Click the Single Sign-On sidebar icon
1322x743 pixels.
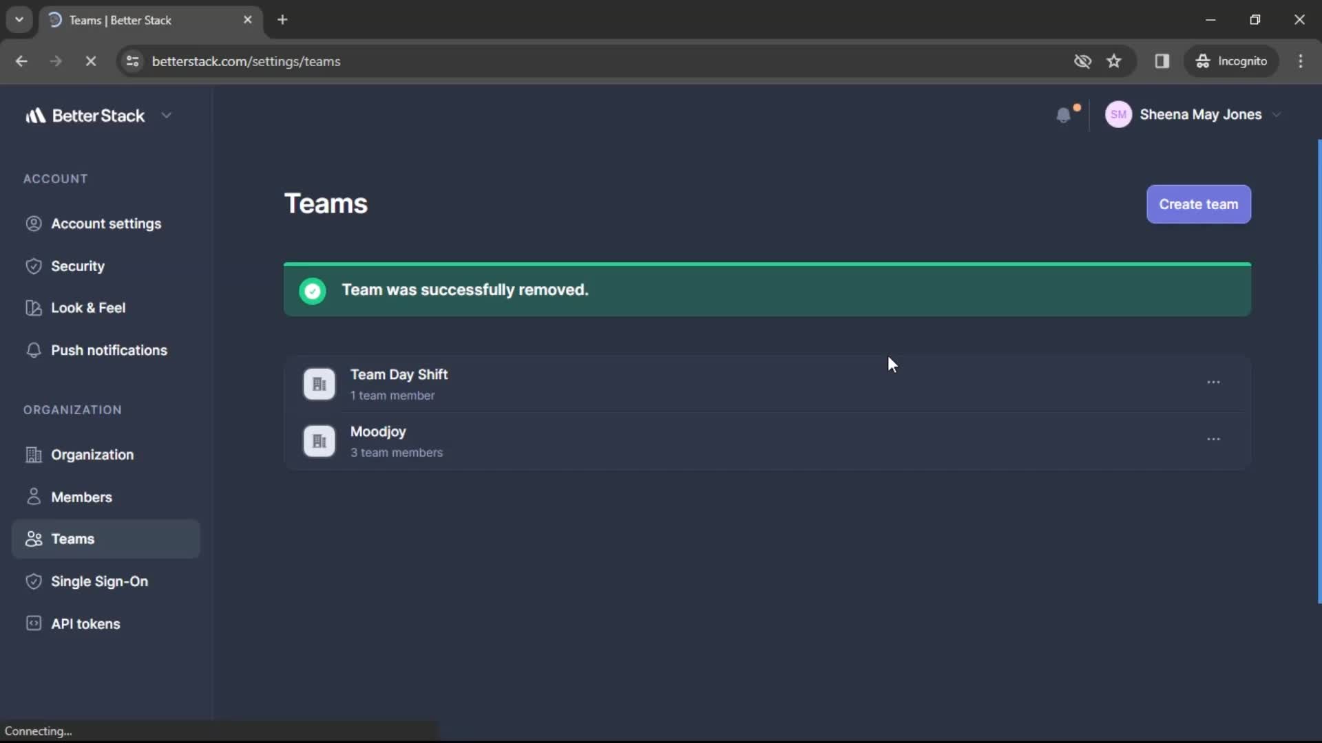click(32, 581)
